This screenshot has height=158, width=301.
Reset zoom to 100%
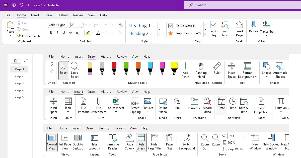click(x=231, y=142)
